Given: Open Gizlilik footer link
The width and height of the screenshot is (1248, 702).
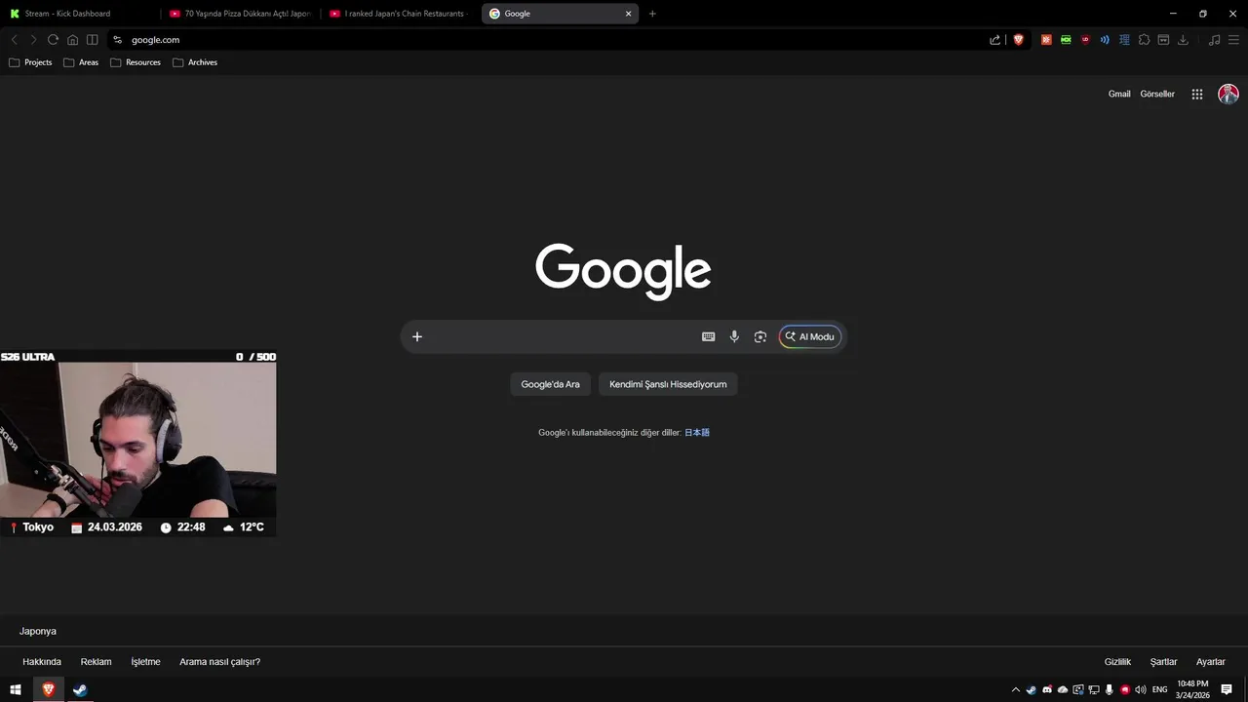Looking at the screenshot, I should click(1117, 662).
